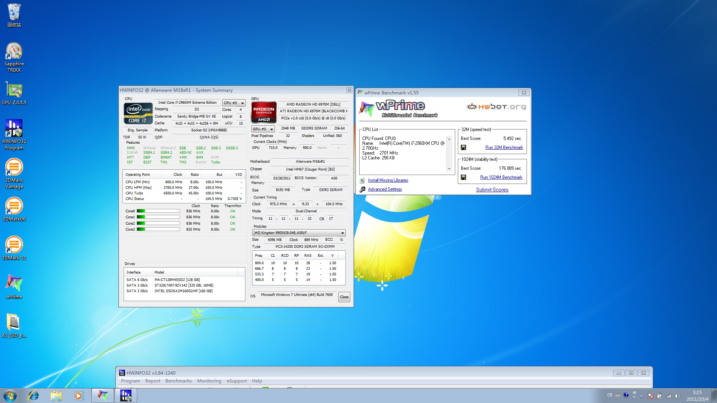Click the Eng. Sample field in CPU section
This screenshot has width=717, height=403.
coord(137,130)
